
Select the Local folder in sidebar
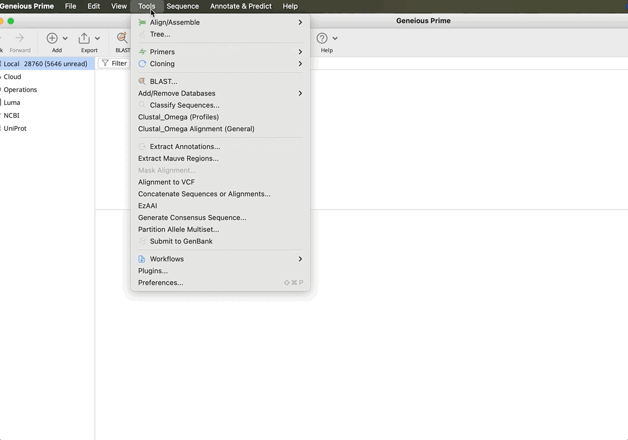click(47, 63)
